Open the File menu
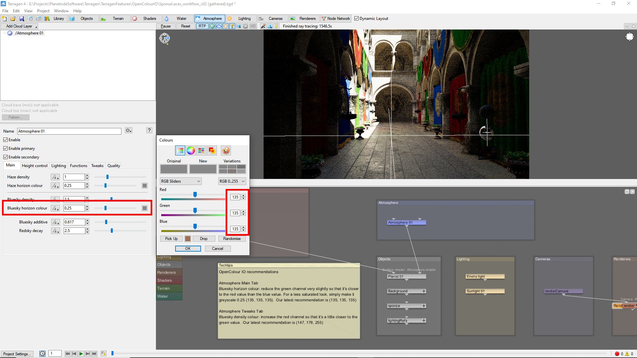Image resolution: width=637 pixels, height=358 pixels. tap(5, 11)
